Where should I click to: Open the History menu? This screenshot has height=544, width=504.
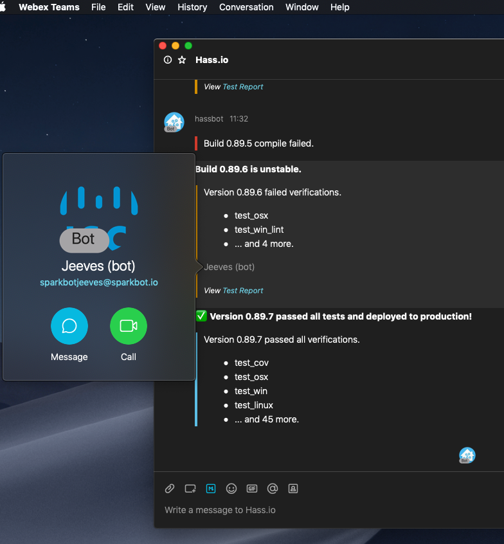coord(192,7)
